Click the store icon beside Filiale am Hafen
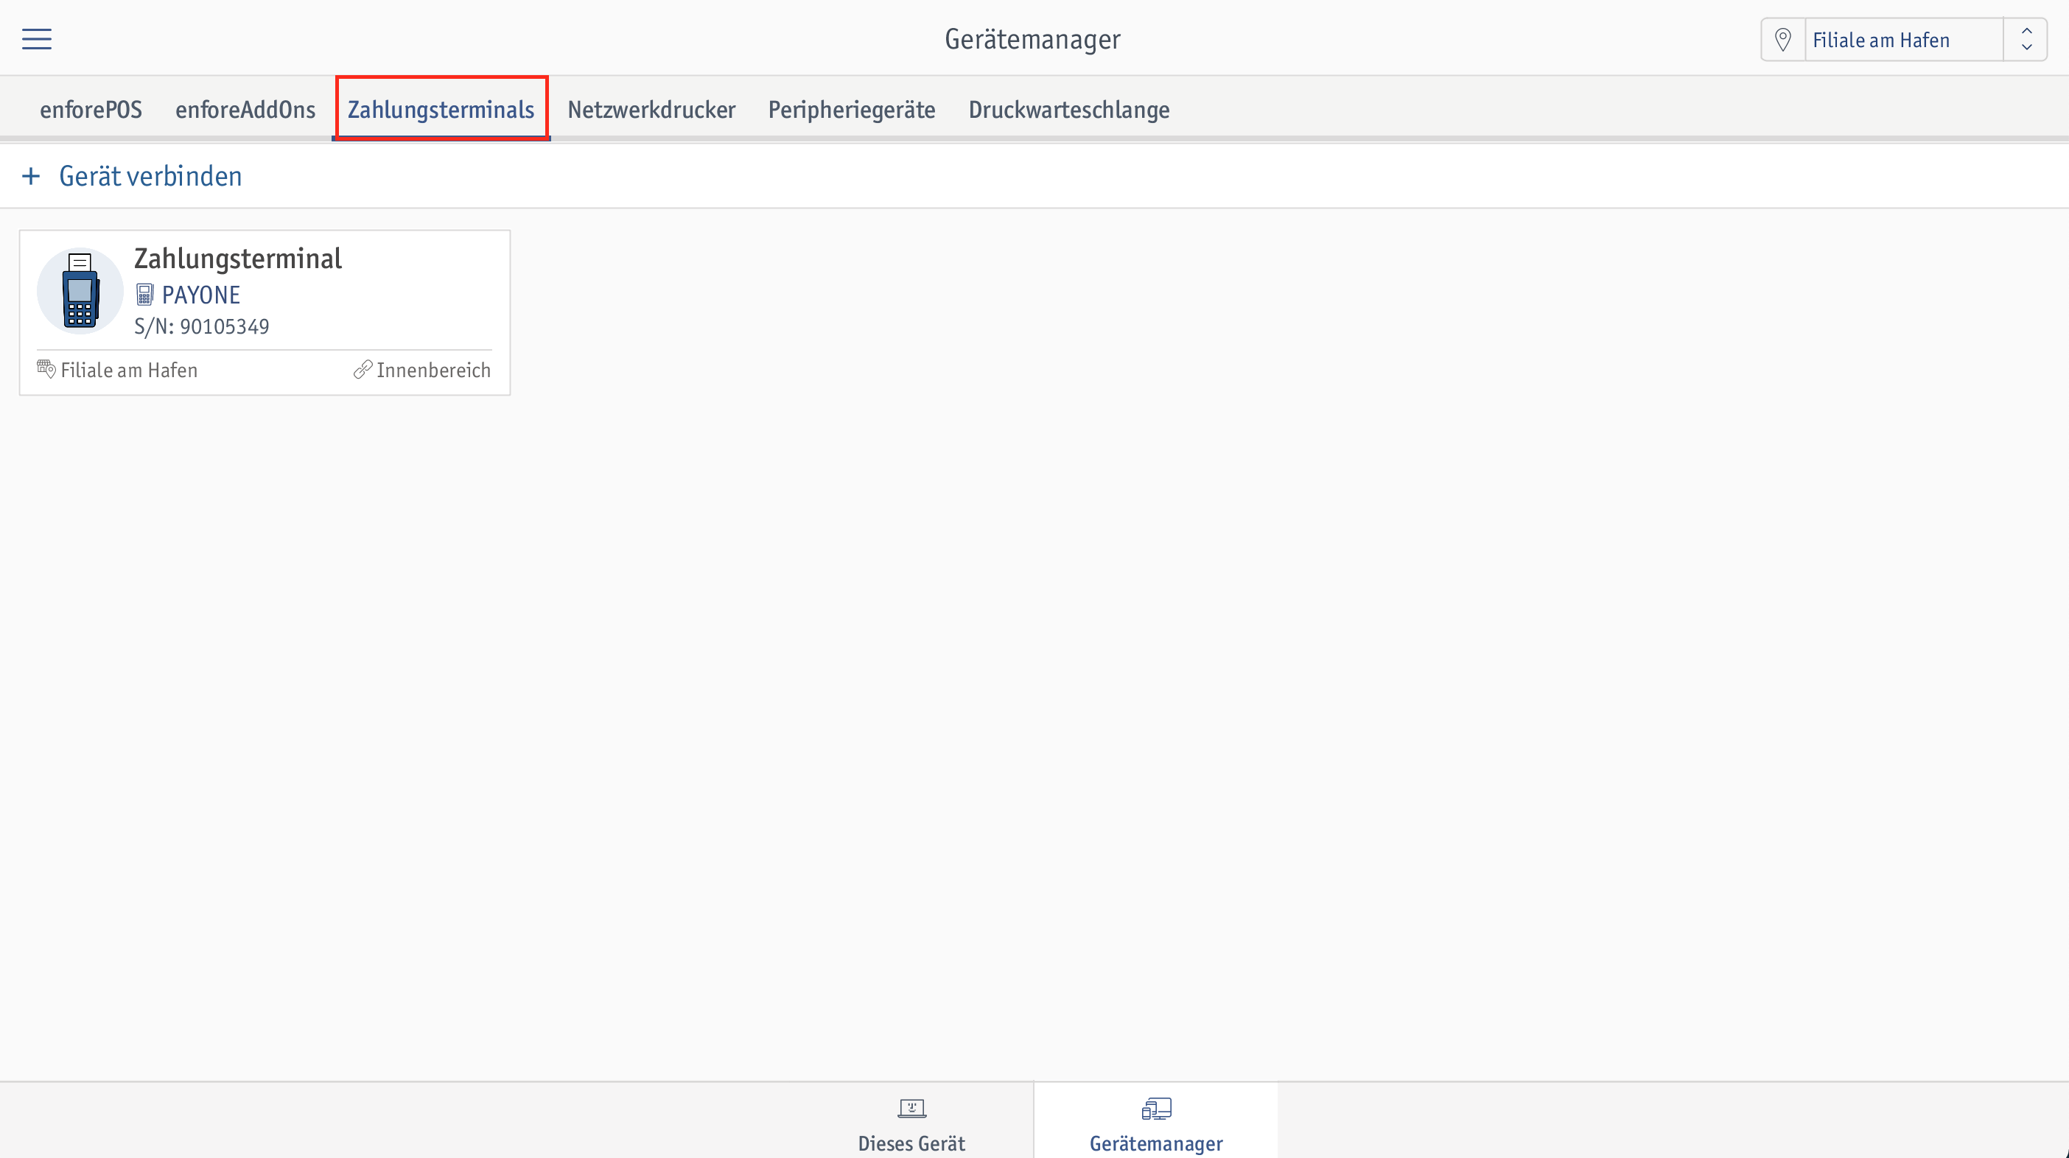This screenshot has height=1158, width=2069. click(x=46, y=368)
